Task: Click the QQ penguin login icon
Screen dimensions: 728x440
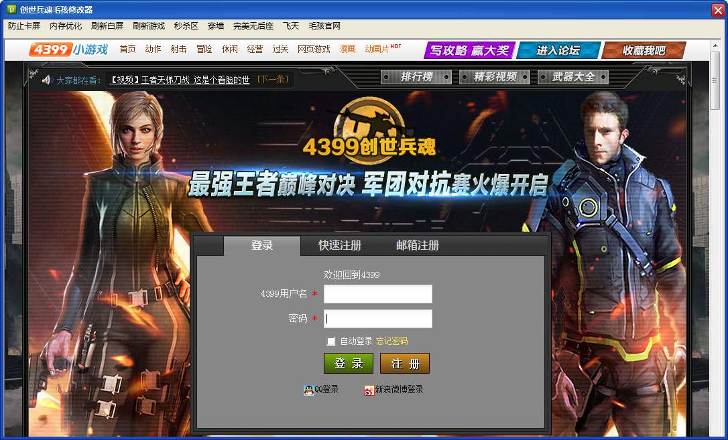Action: coord(309,390)
